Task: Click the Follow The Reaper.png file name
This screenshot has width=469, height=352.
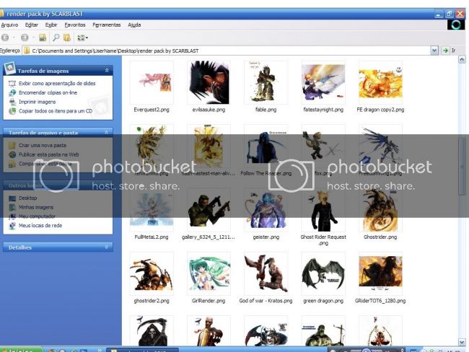Action: 266,173
